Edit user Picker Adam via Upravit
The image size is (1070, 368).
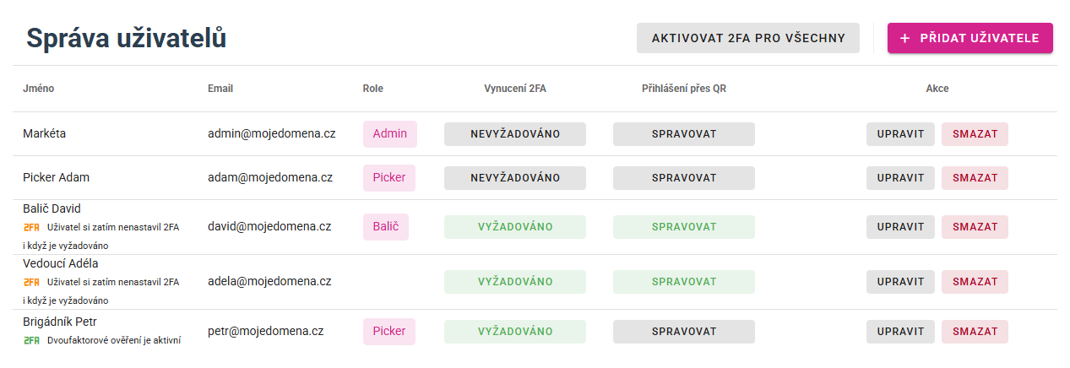[x=900, y=178]
